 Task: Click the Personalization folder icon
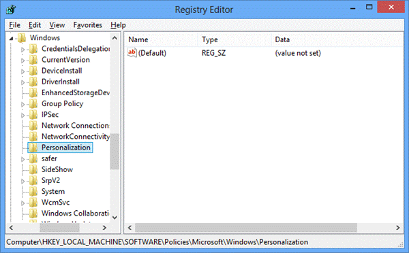[x=33, y=148]
